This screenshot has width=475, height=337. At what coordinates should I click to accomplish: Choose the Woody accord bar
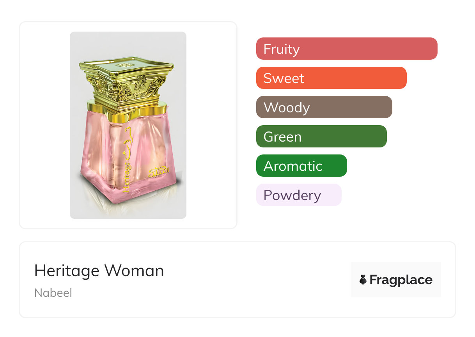(324, 107)
